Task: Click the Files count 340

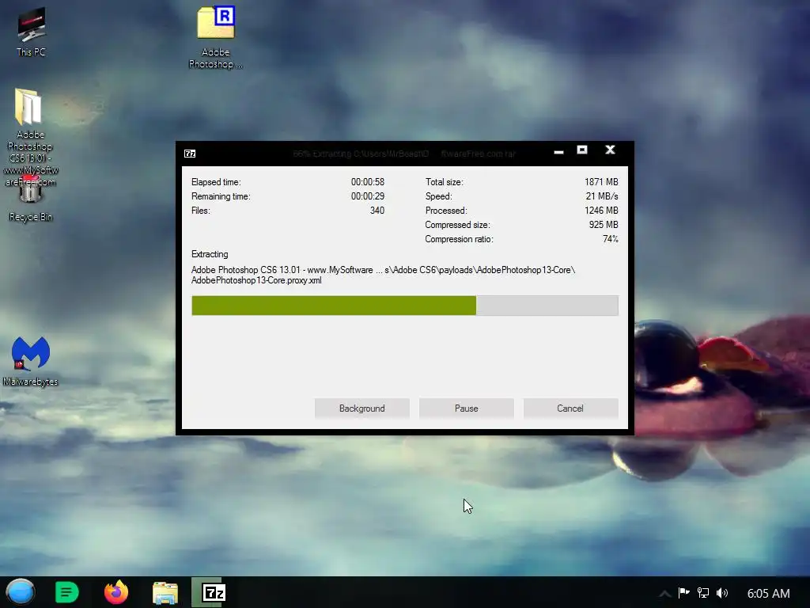Action: [x=377, y=211]
